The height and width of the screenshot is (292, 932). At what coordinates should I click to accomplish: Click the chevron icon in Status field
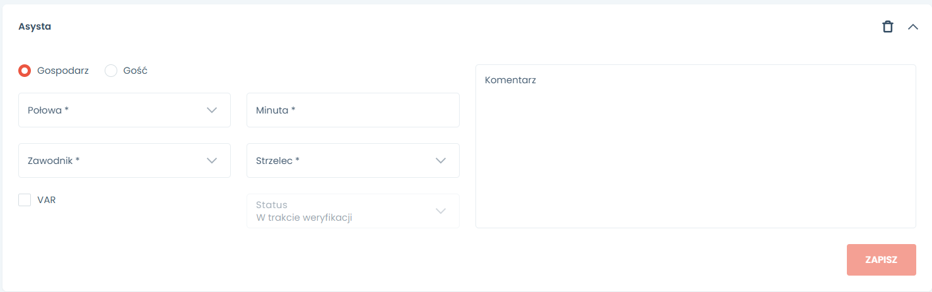click(441, 211)
